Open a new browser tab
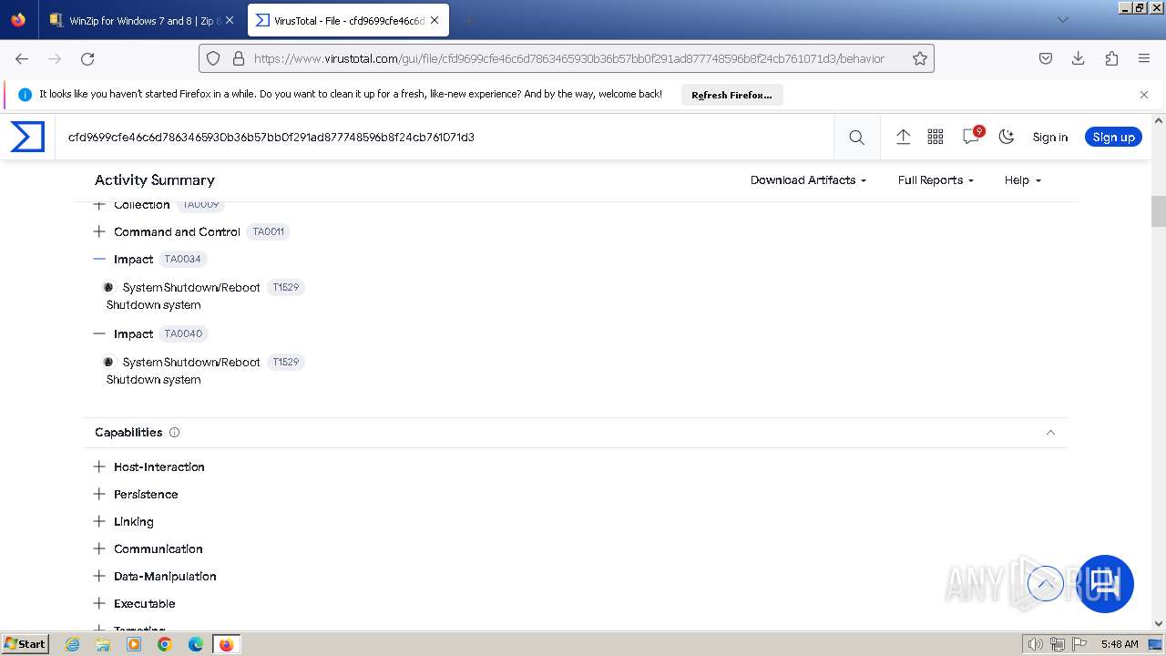1166x656 pixels. coord(468,20)
